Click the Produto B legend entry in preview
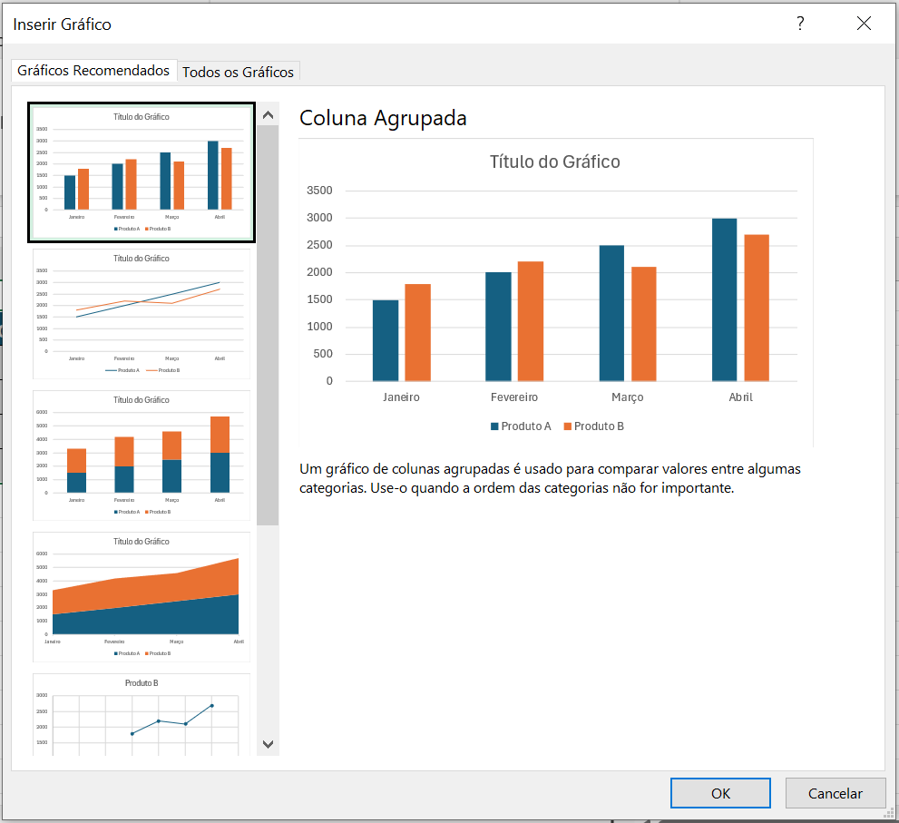899x823 pixels. (594, 426)
